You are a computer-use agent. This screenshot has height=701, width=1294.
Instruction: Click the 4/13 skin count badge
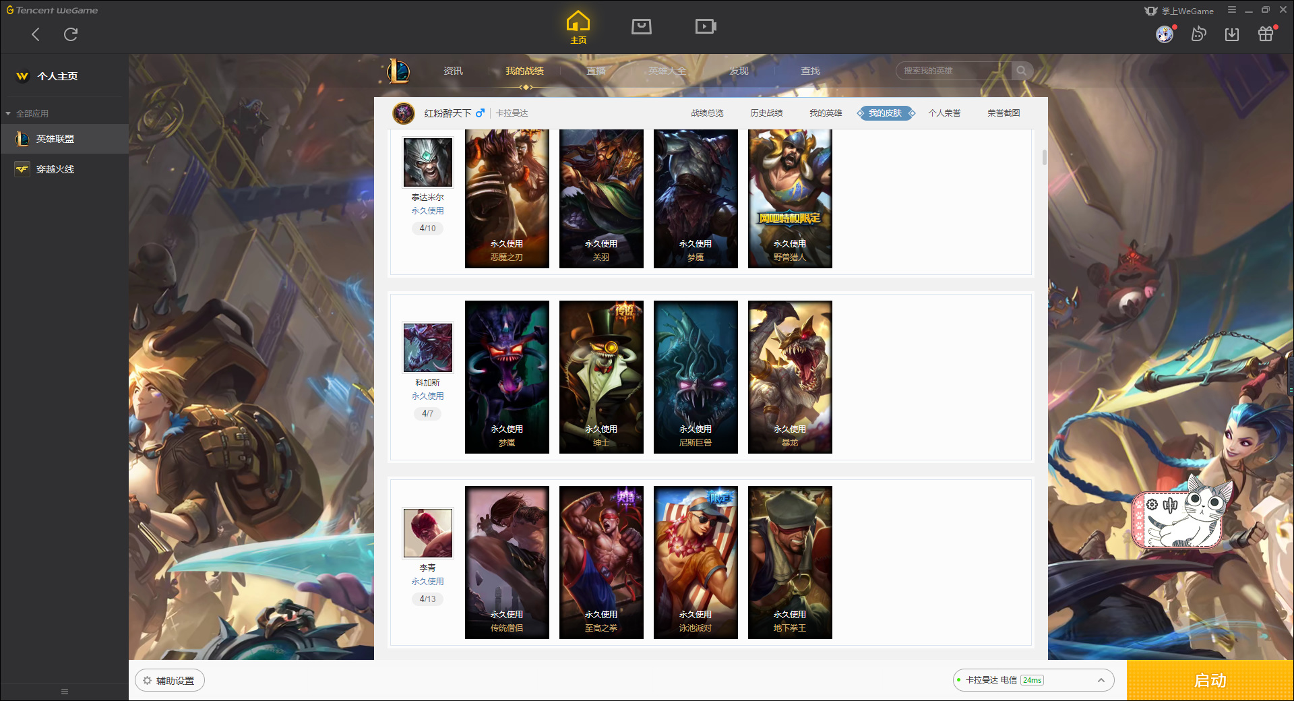point(428,599)
